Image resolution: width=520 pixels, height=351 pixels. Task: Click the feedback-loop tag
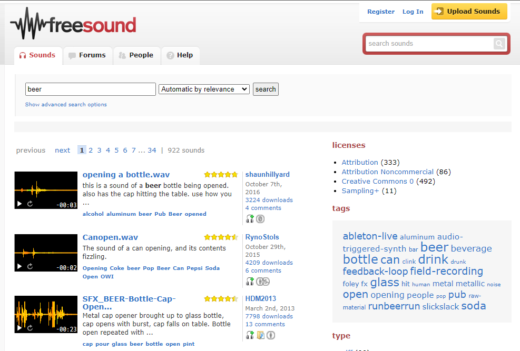tap(375, 272)
